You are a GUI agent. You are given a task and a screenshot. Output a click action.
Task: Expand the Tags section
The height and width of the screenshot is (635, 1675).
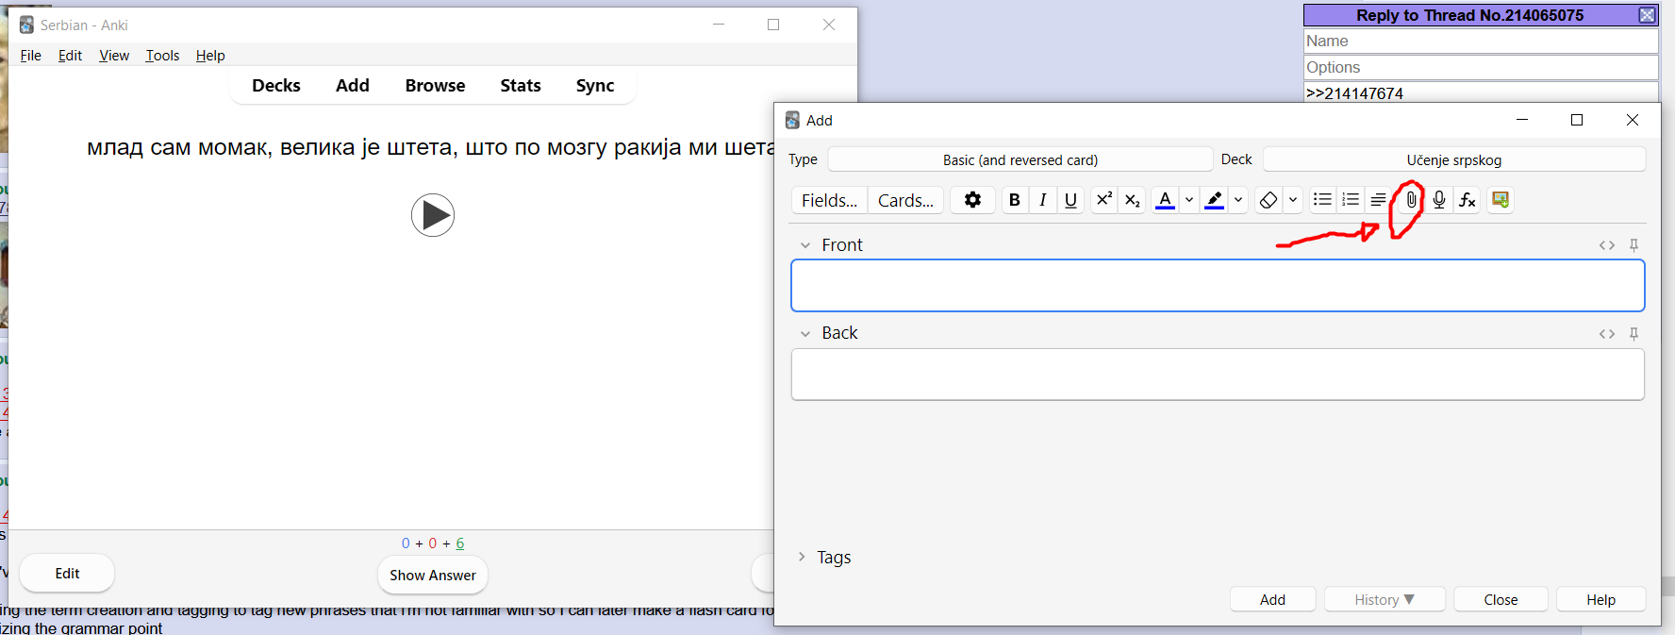[x=802, y=557]
